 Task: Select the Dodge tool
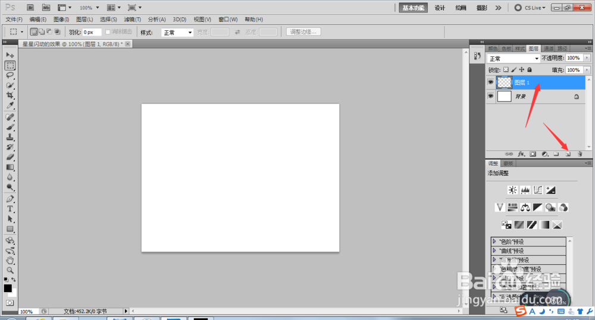coord(10,187)
